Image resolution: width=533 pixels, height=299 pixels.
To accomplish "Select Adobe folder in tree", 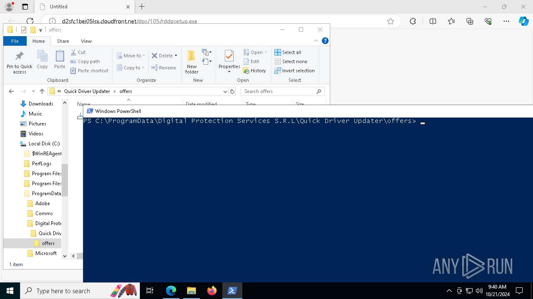I will [x=42, y=203].
